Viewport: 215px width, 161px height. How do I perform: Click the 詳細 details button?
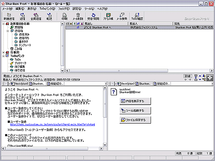pos(188,76)
